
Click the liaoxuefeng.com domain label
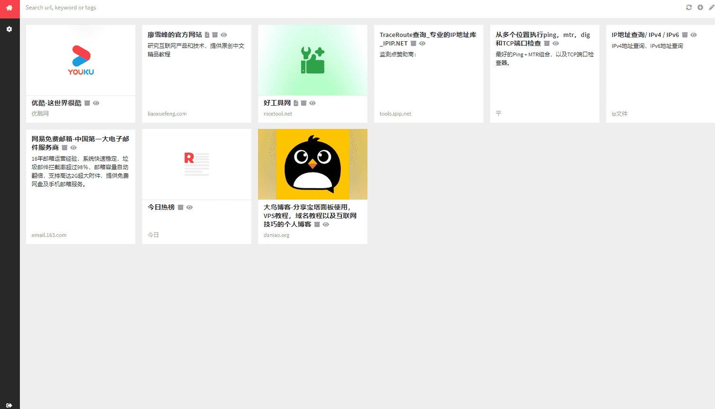pos(167,114)
